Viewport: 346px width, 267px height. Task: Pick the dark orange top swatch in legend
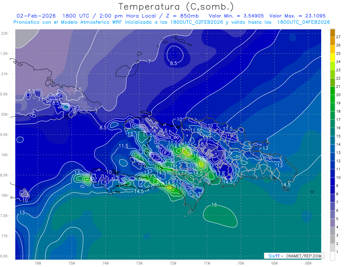332,33
